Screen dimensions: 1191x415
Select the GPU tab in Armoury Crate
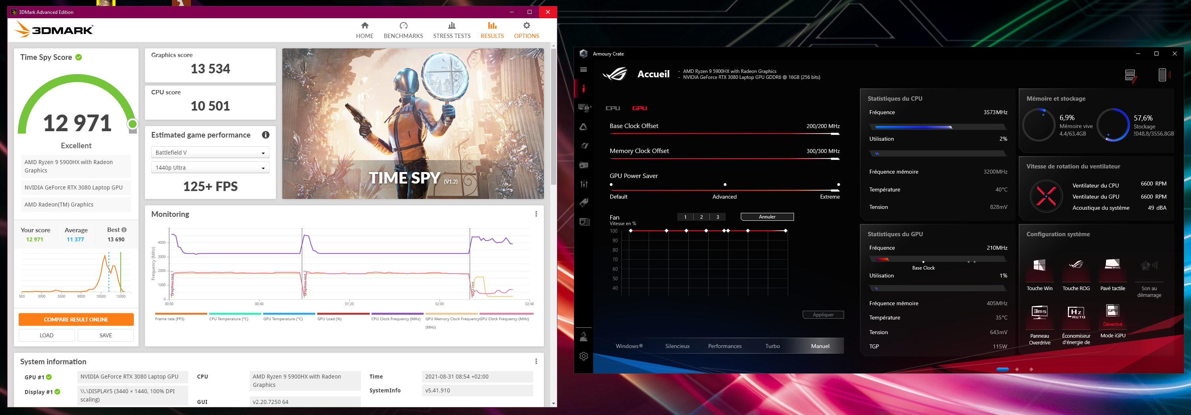point(640,108)
